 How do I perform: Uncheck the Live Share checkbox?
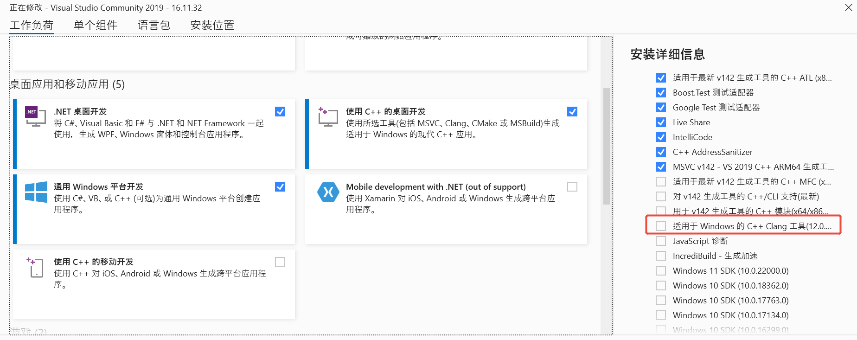pos(661,122)
